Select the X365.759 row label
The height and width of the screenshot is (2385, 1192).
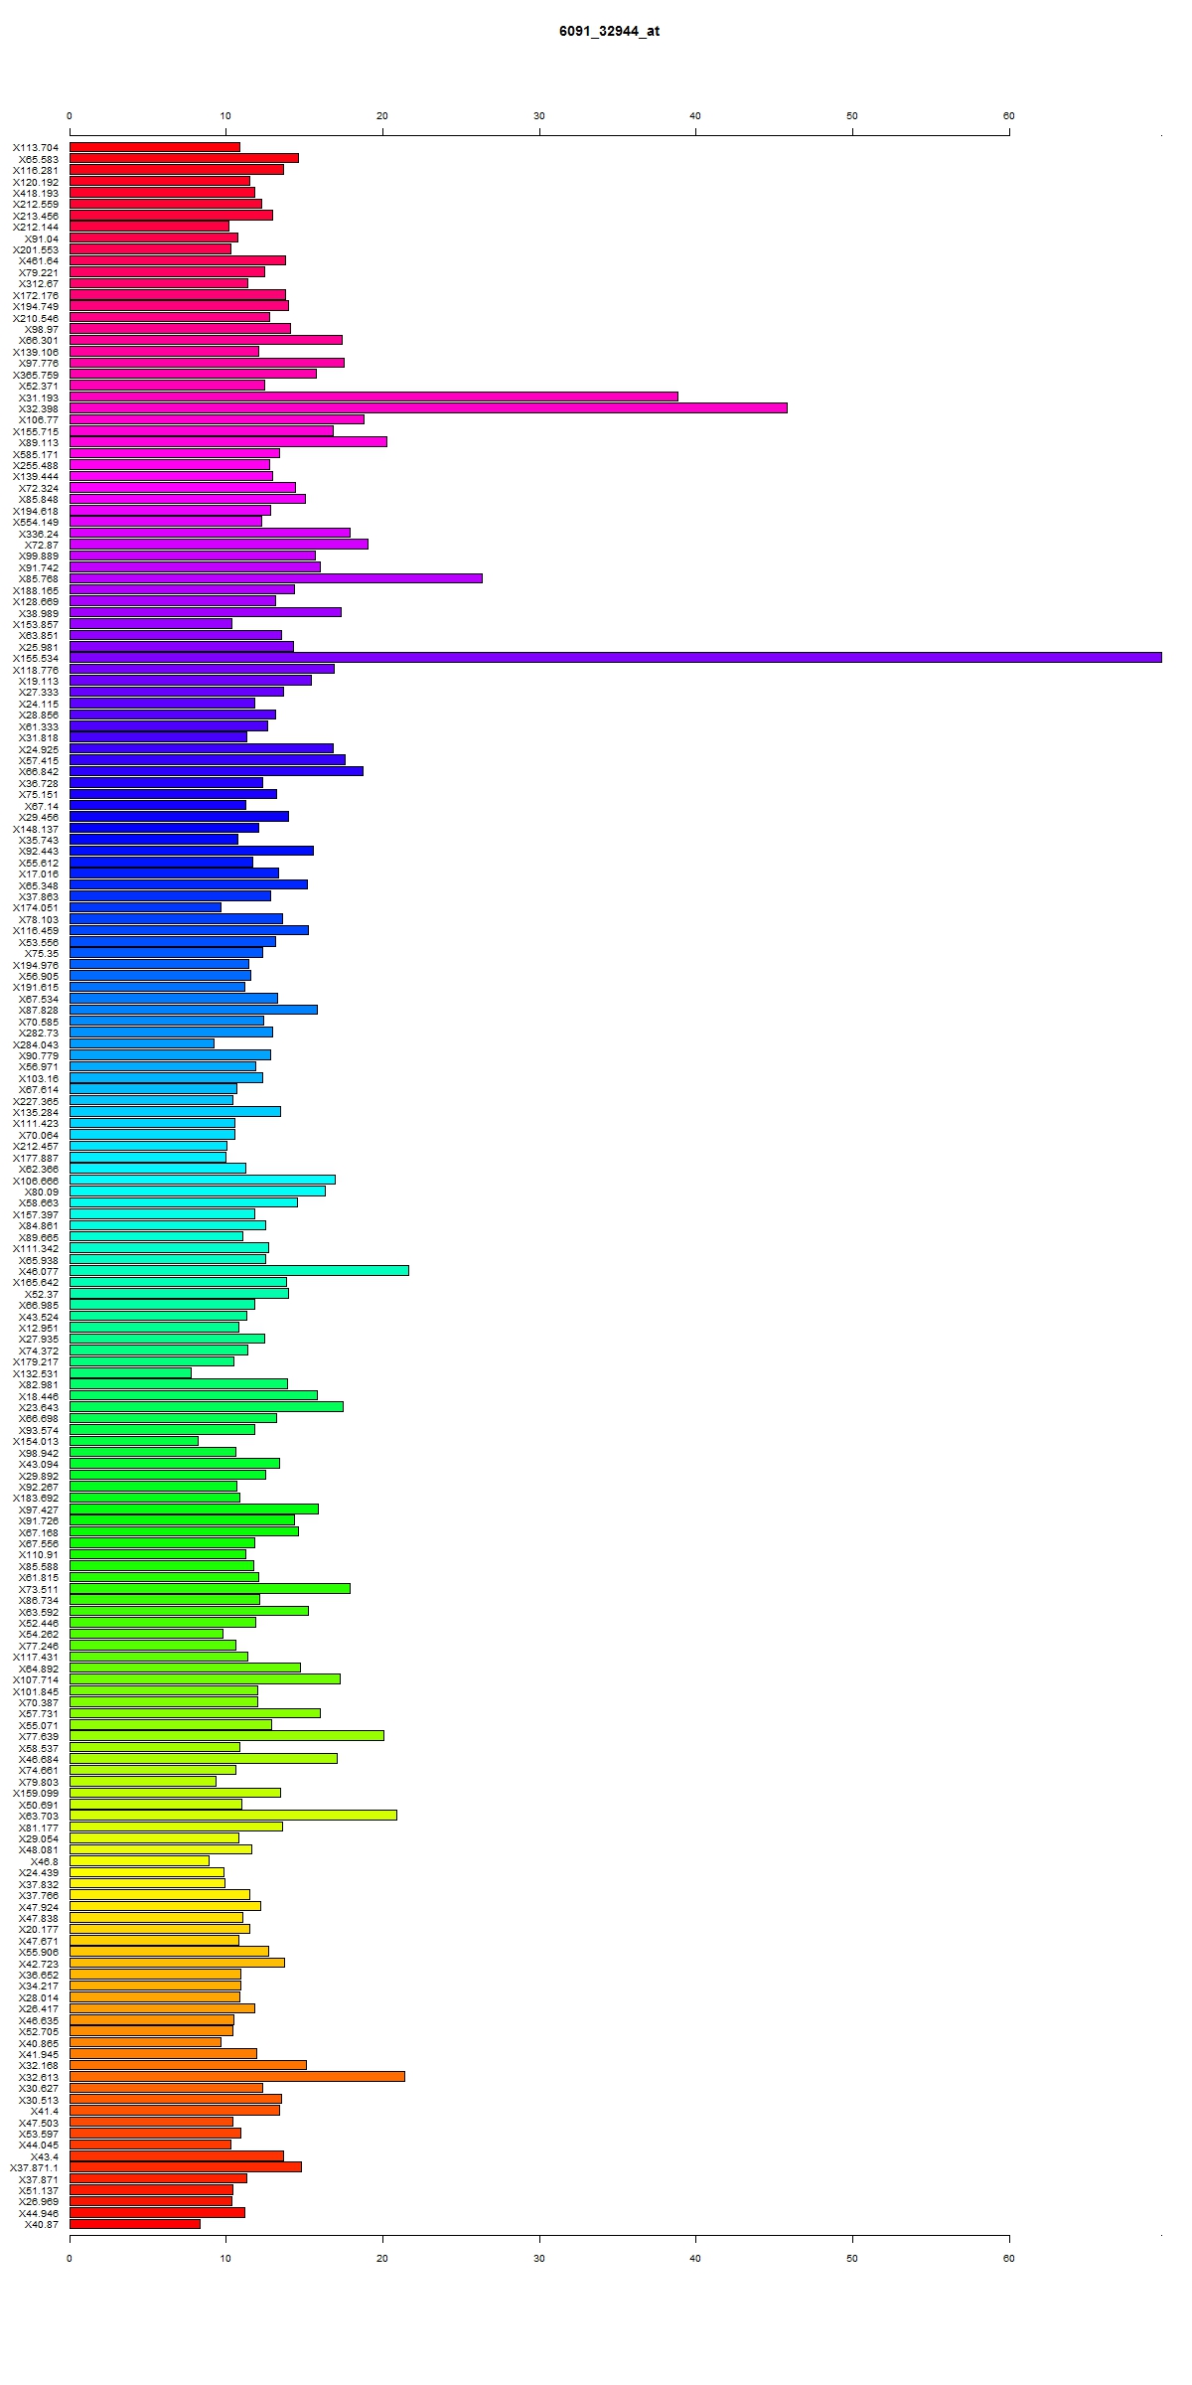point(36,375)
